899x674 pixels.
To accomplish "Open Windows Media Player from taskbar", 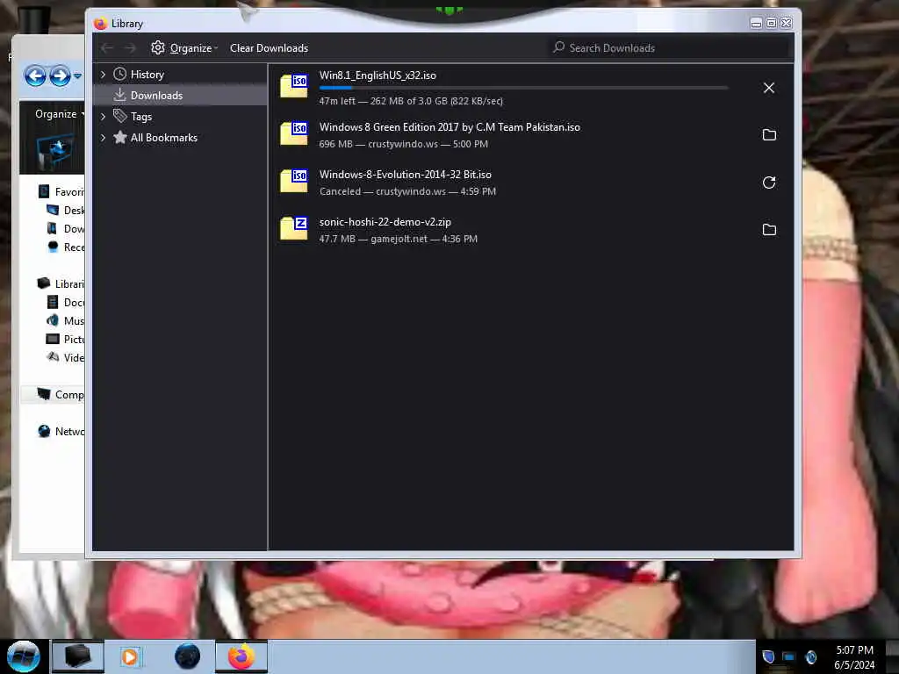I will pyautogui.click(x=130, y=656).
